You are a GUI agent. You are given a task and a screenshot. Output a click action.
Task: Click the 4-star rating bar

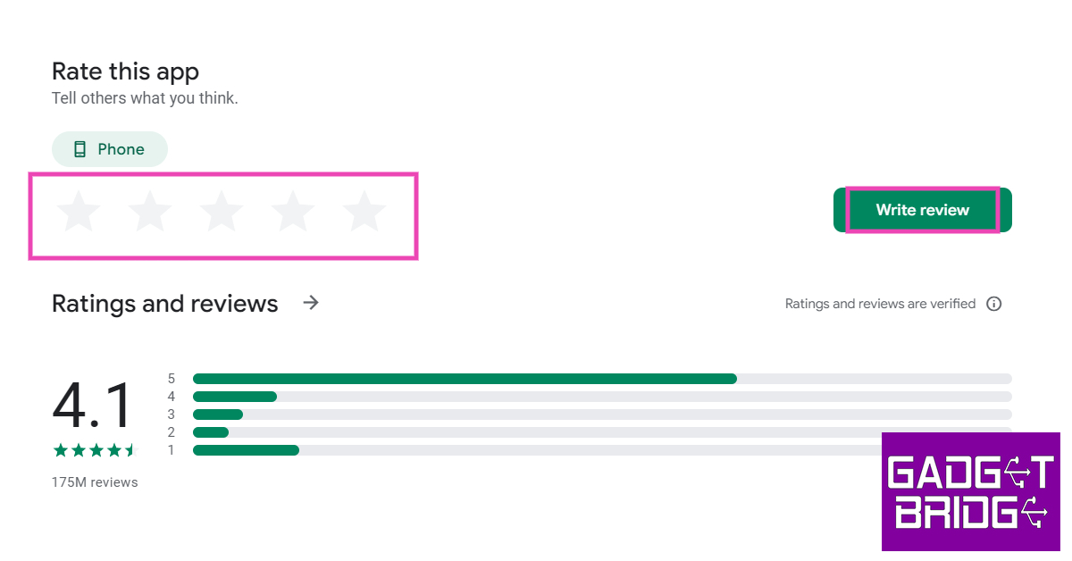point(601,397)
